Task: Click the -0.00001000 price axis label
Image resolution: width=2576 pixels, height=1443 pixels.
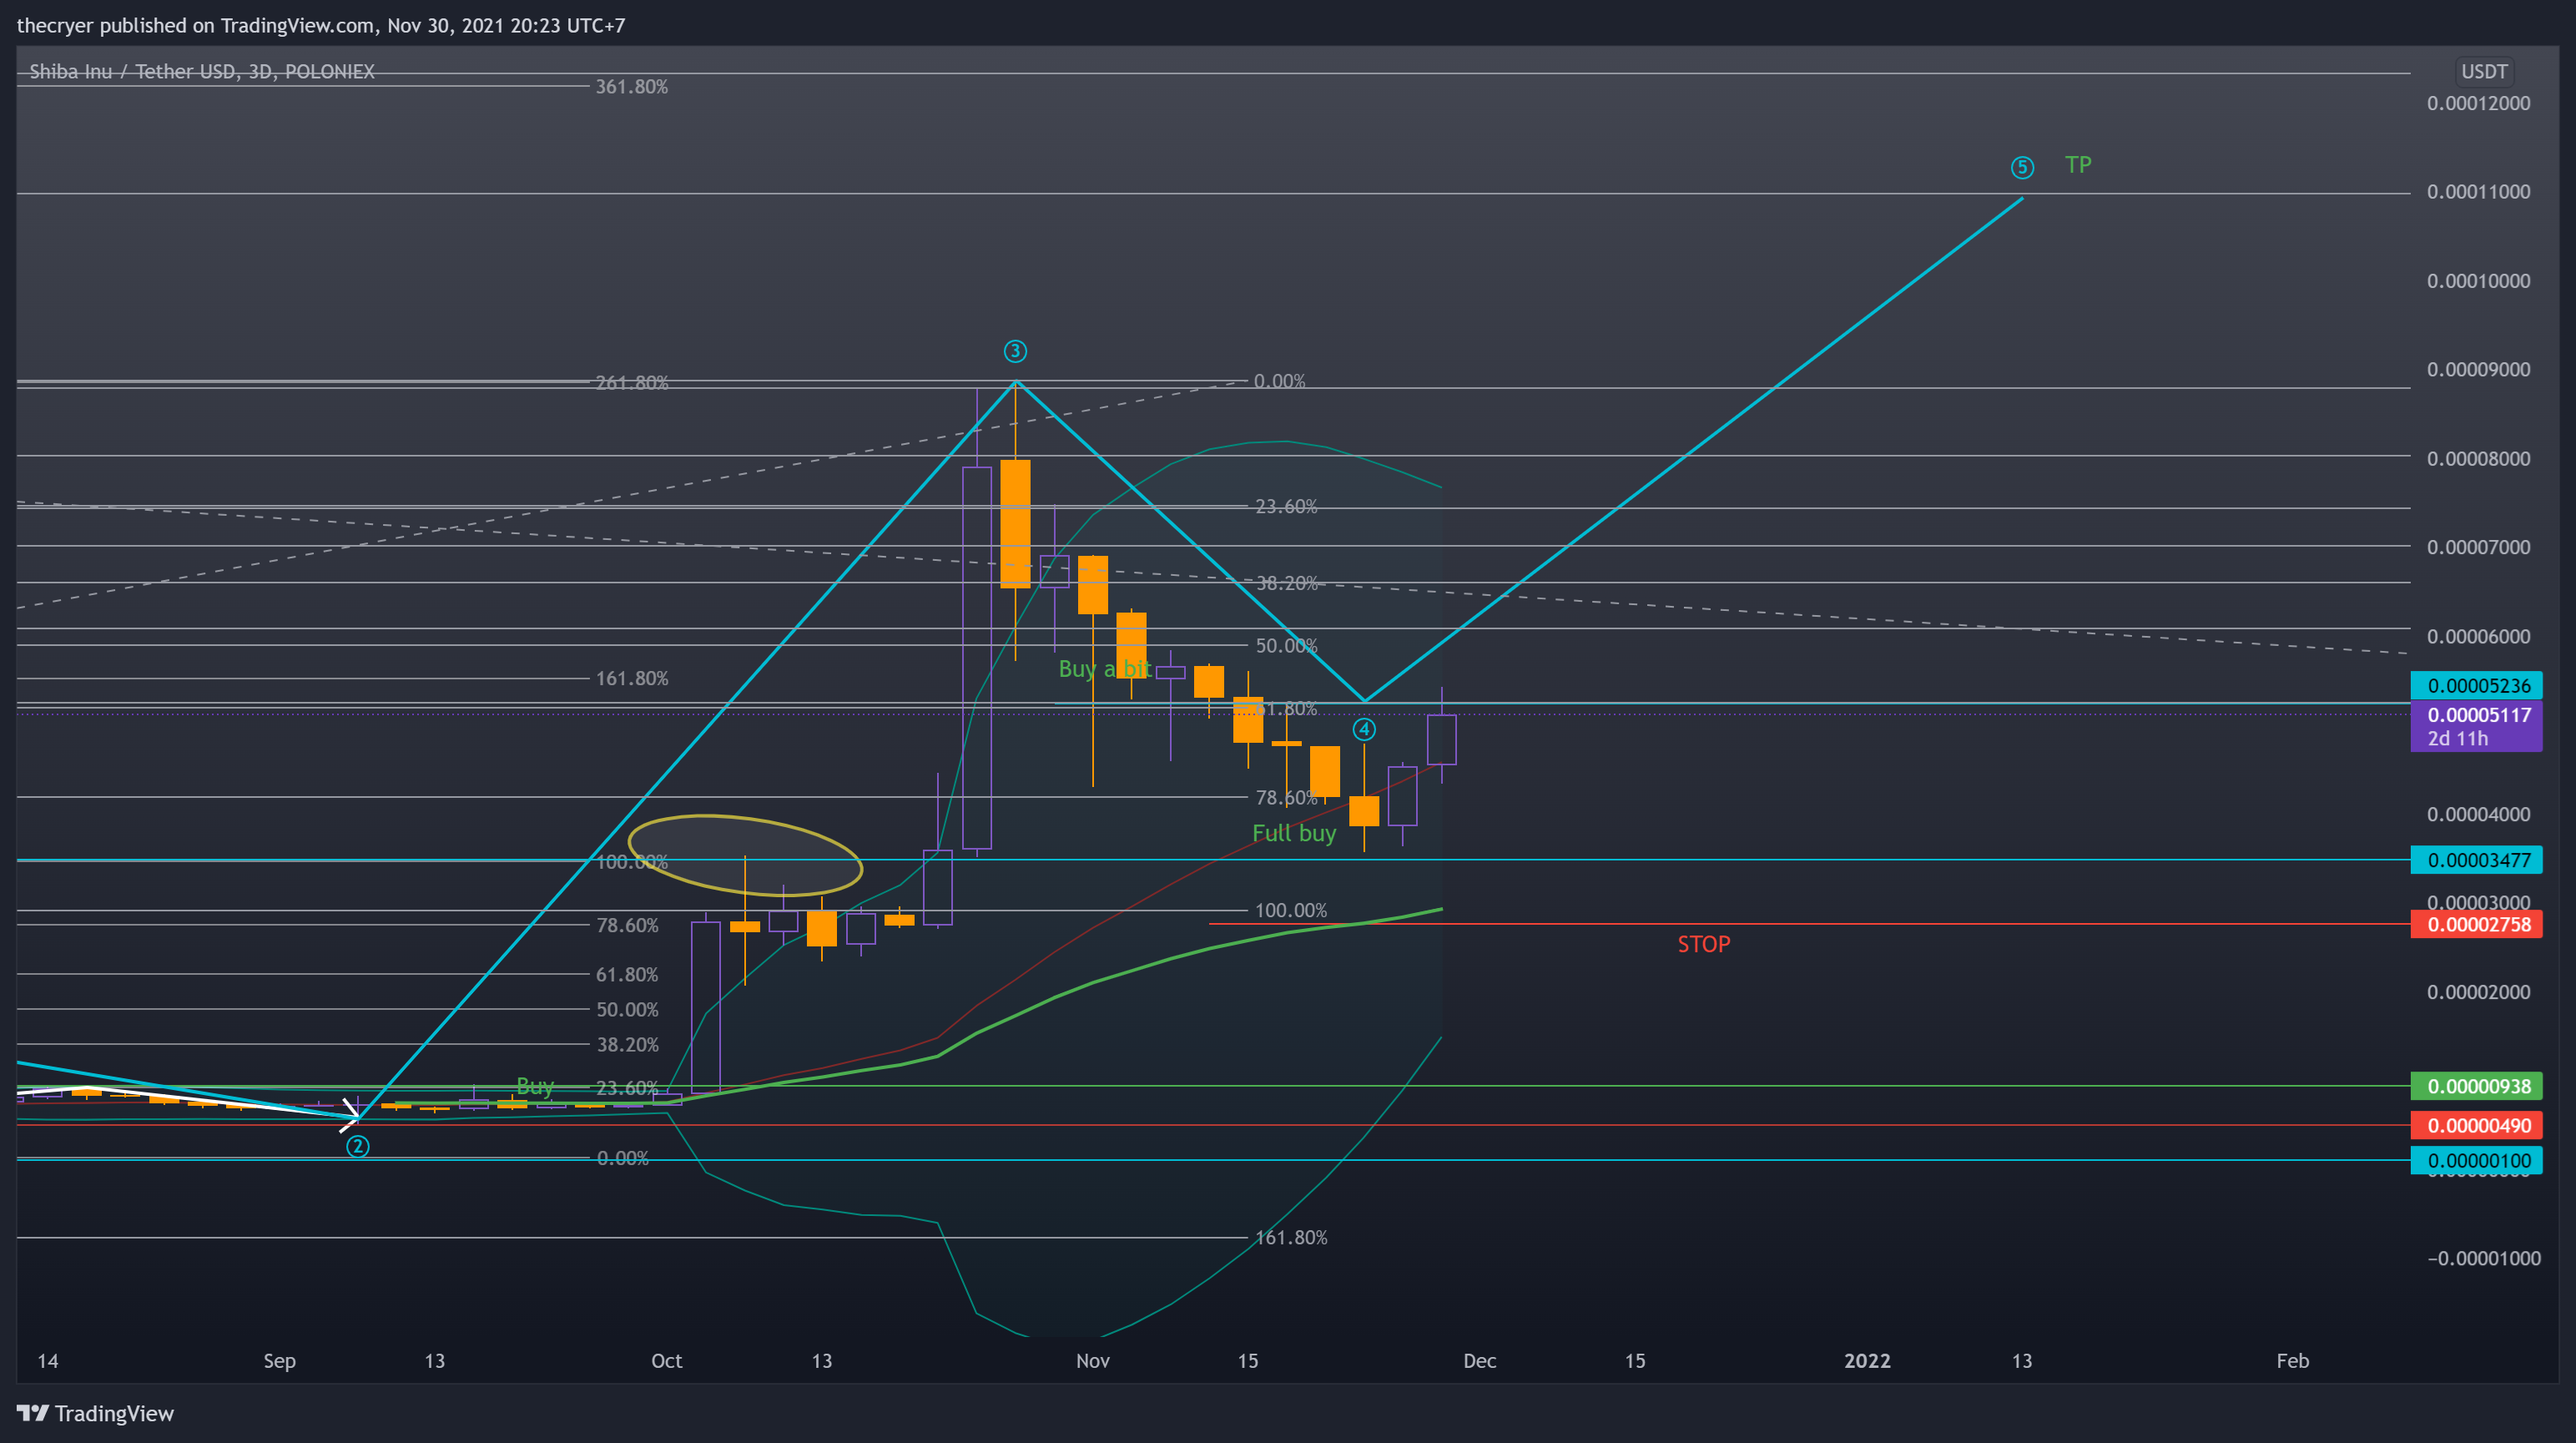Action: (2484, 1258)
